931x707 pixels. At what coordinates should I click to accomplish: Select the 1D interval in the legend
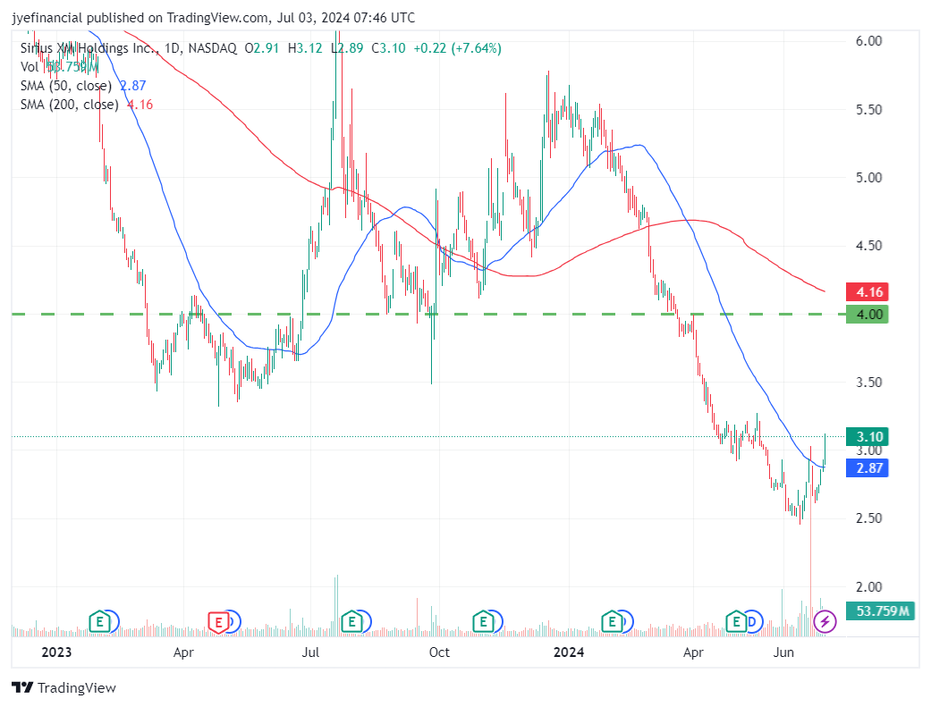173,48
